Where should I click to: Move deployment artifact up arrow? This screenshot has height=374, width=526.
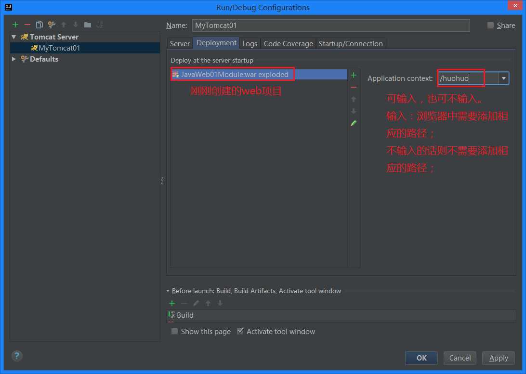point(354,99)
